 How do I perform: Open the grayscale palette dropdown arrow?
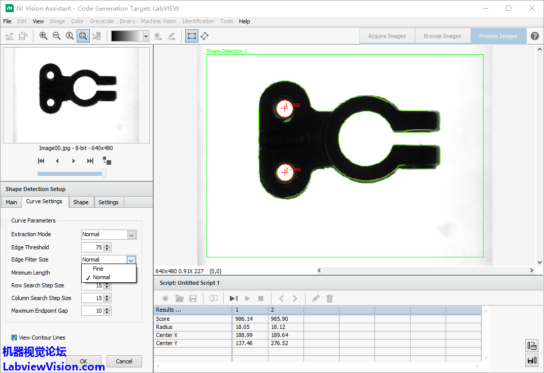(146, 36)
